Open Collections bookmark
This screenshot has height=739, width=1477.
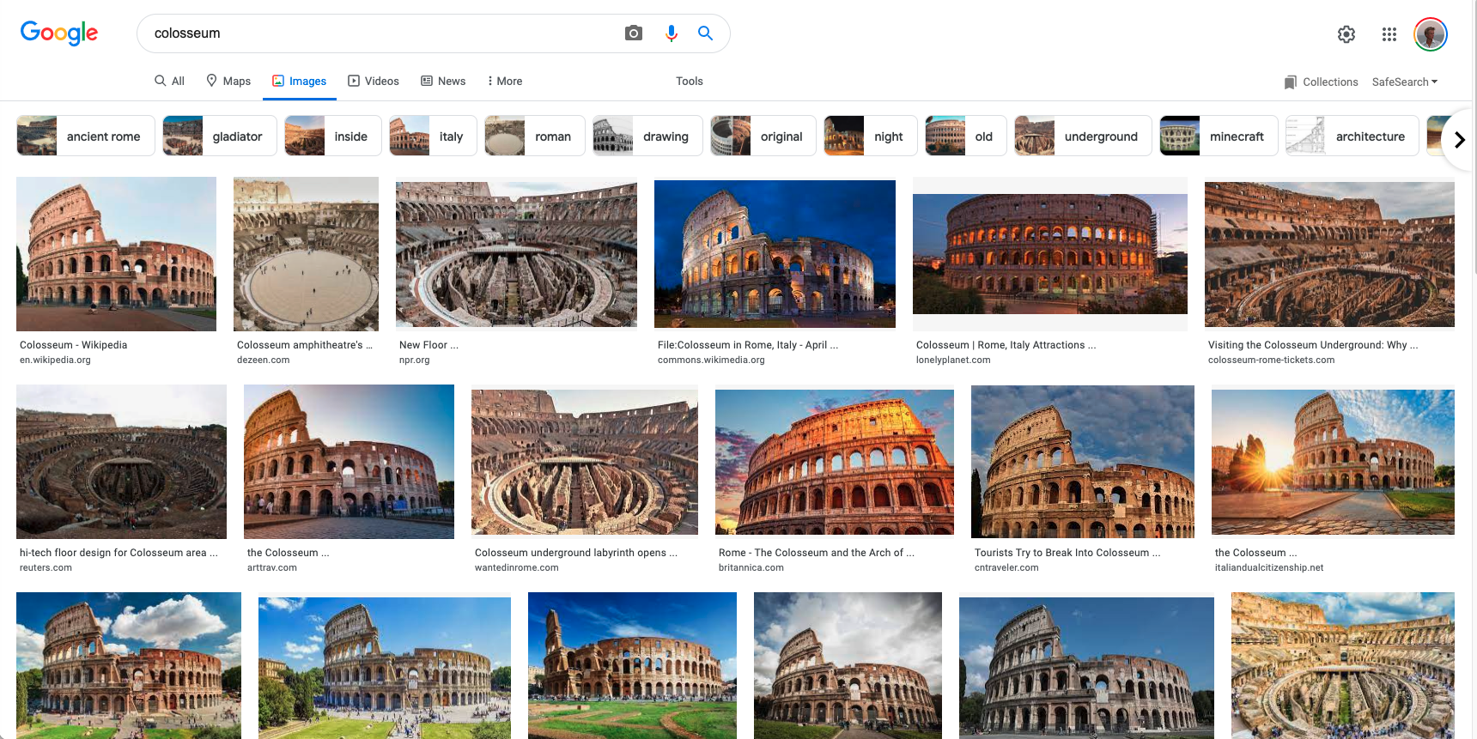pos(1321,82)
